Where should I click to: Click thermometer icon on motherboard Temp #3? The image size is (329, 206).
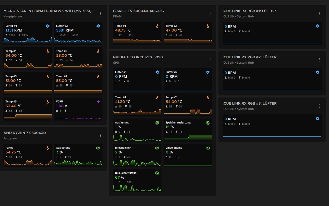[48, 76]
